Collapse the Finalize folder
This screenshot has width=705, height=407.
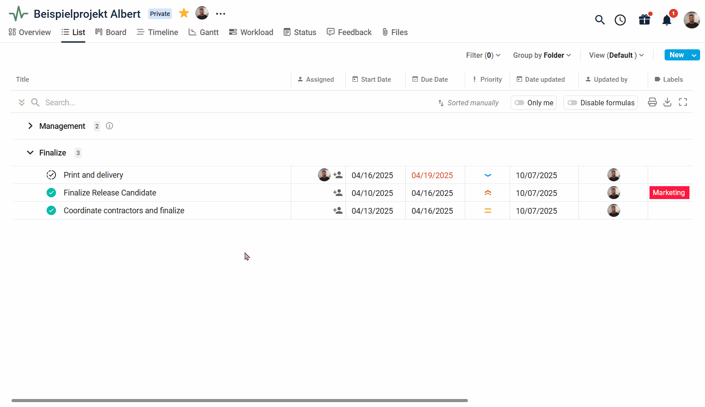[x=30, y=153]
